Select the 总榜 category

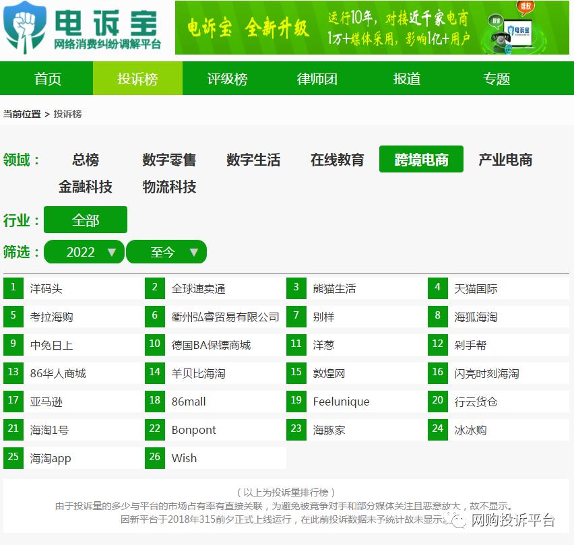85,160
